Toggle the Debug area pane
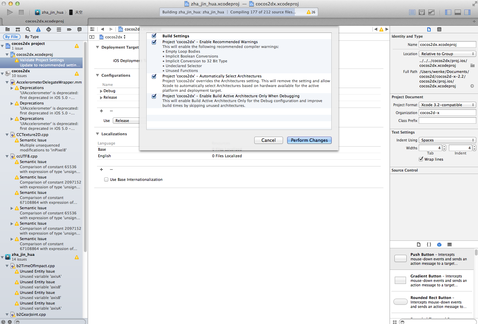This screenshot has width=478, height=324. [x=458, y=12]
